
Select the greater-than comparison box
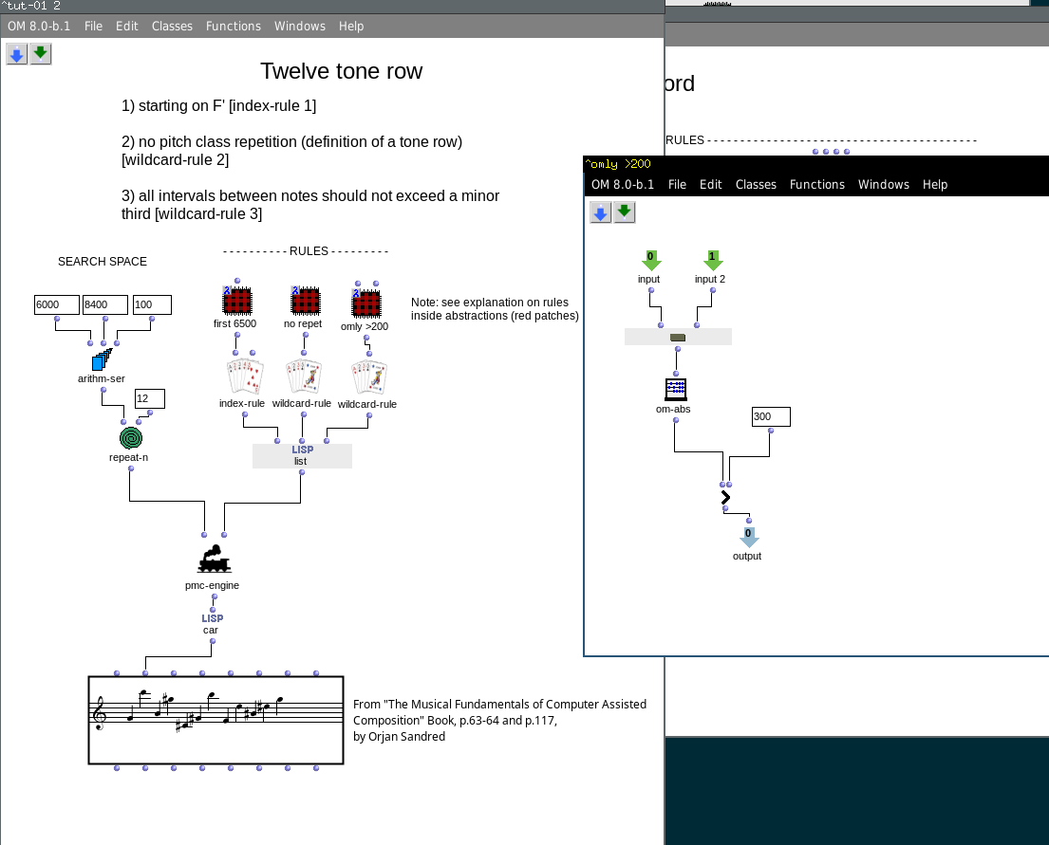click(725, 497)
